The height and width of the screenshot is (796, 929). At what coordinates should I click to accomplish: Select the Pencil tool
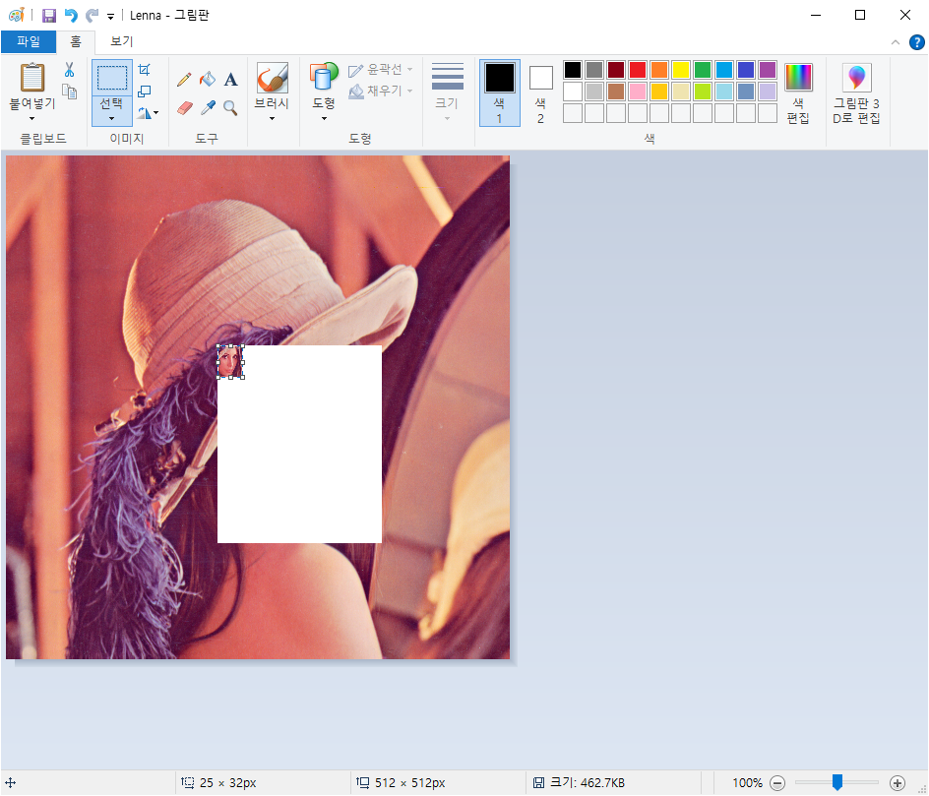pyautogui.click(x=184, y=79)
